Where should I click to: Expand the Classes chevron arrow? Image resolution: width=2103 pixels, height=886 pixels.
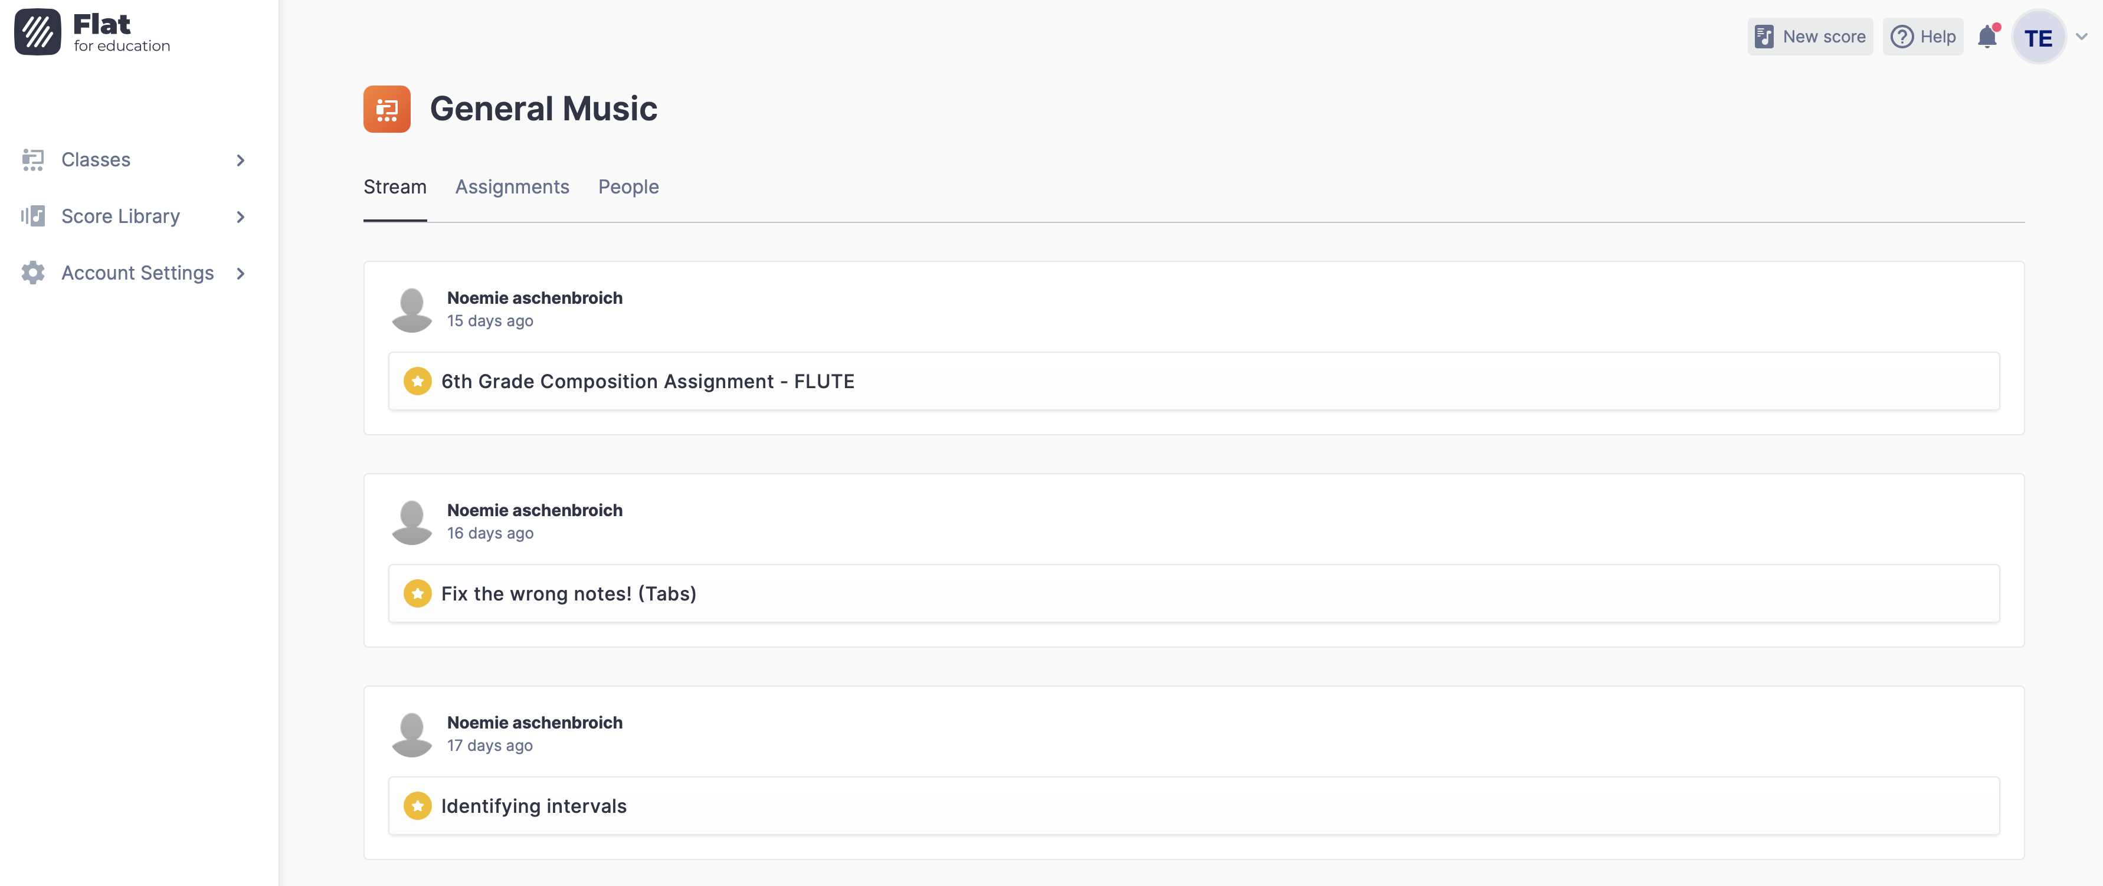(x=240, y=160)
